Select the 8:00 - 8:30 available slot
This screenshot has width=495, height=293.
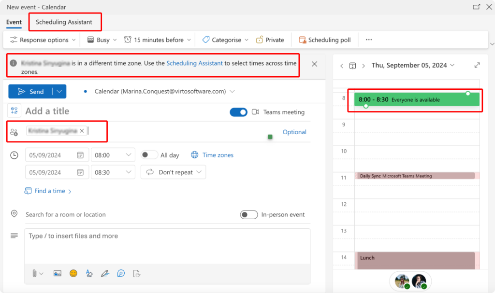pos(417,99)
